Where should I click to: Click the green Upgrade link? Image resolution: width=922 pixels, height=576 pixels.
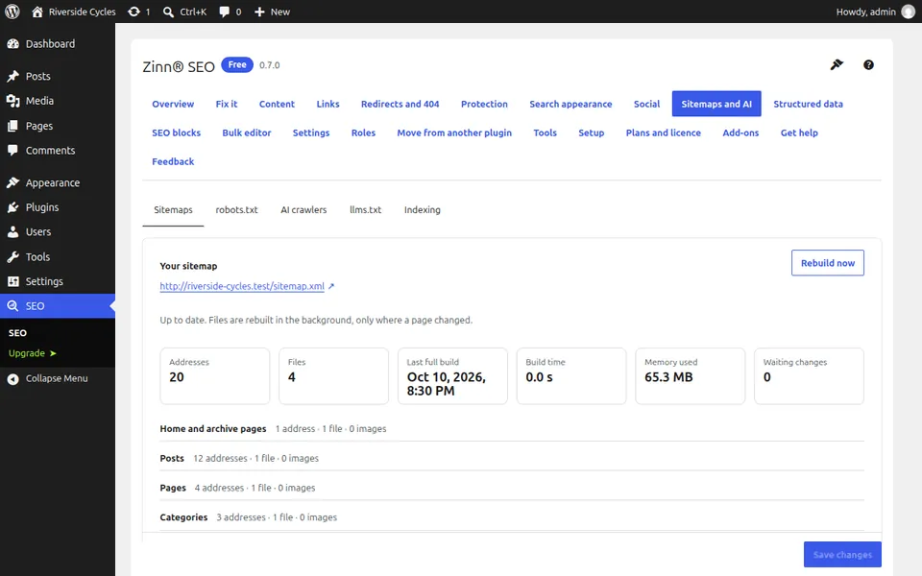click(33, 353)
